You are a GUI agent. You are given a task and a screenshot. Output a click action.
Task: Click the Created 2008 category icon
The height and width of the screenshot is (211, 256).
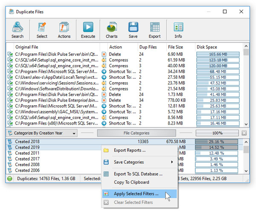(10, 164)
